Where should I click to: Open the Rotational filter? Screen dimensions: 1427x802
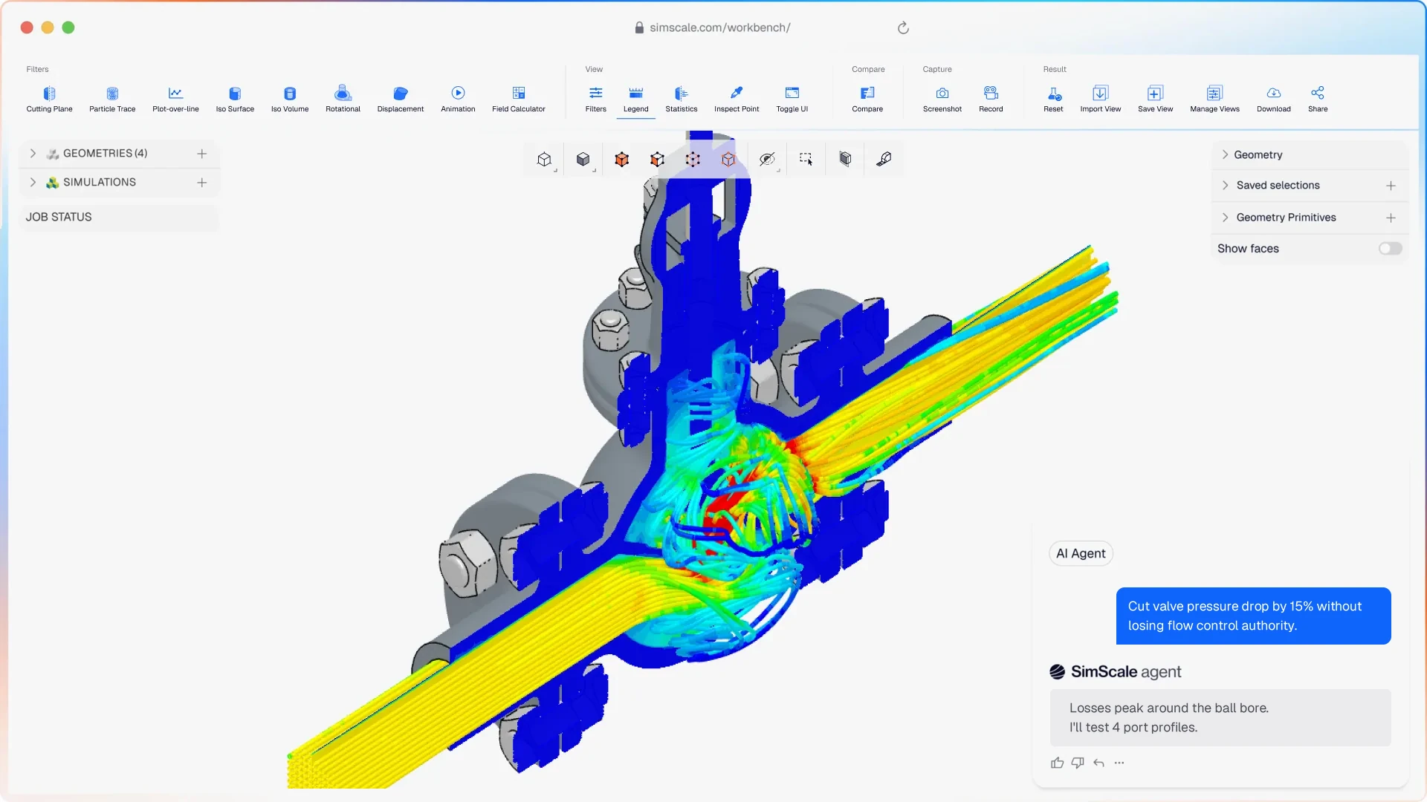(x=343, y=99)
